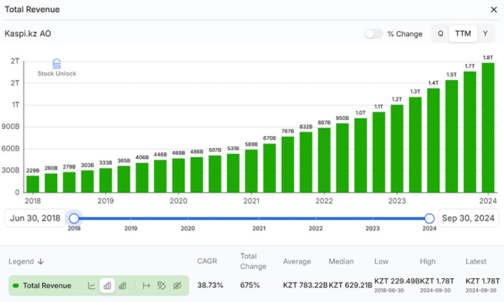Click the bar labeled 670B

269,168
